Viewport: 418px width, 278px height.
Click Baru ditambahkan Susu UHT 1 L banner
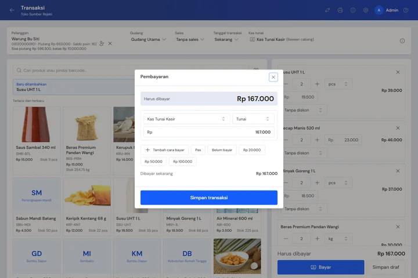74,87
